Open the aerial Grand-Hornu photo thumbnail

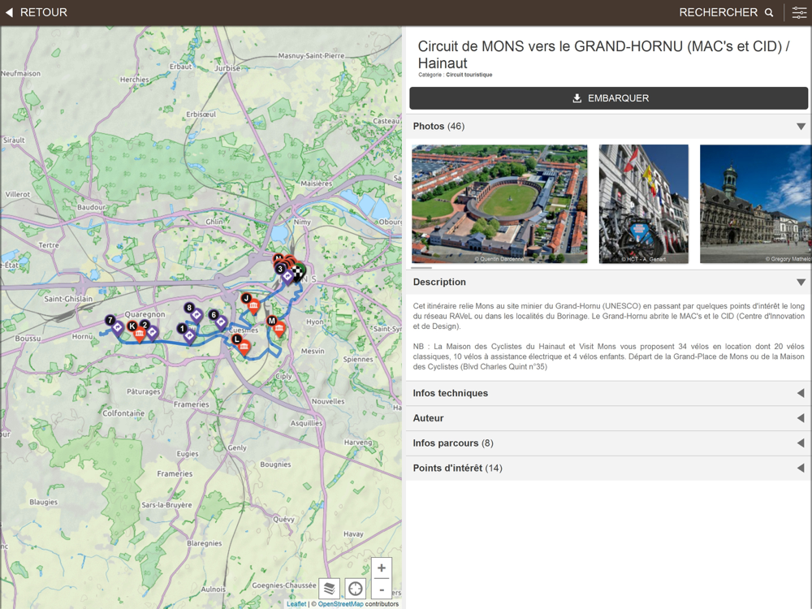coord(499,203)
